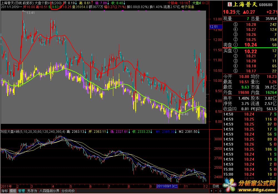Click the 0 reset button below 日线
This screenshot has height=194, width=278.
click(x=220, y=191)
